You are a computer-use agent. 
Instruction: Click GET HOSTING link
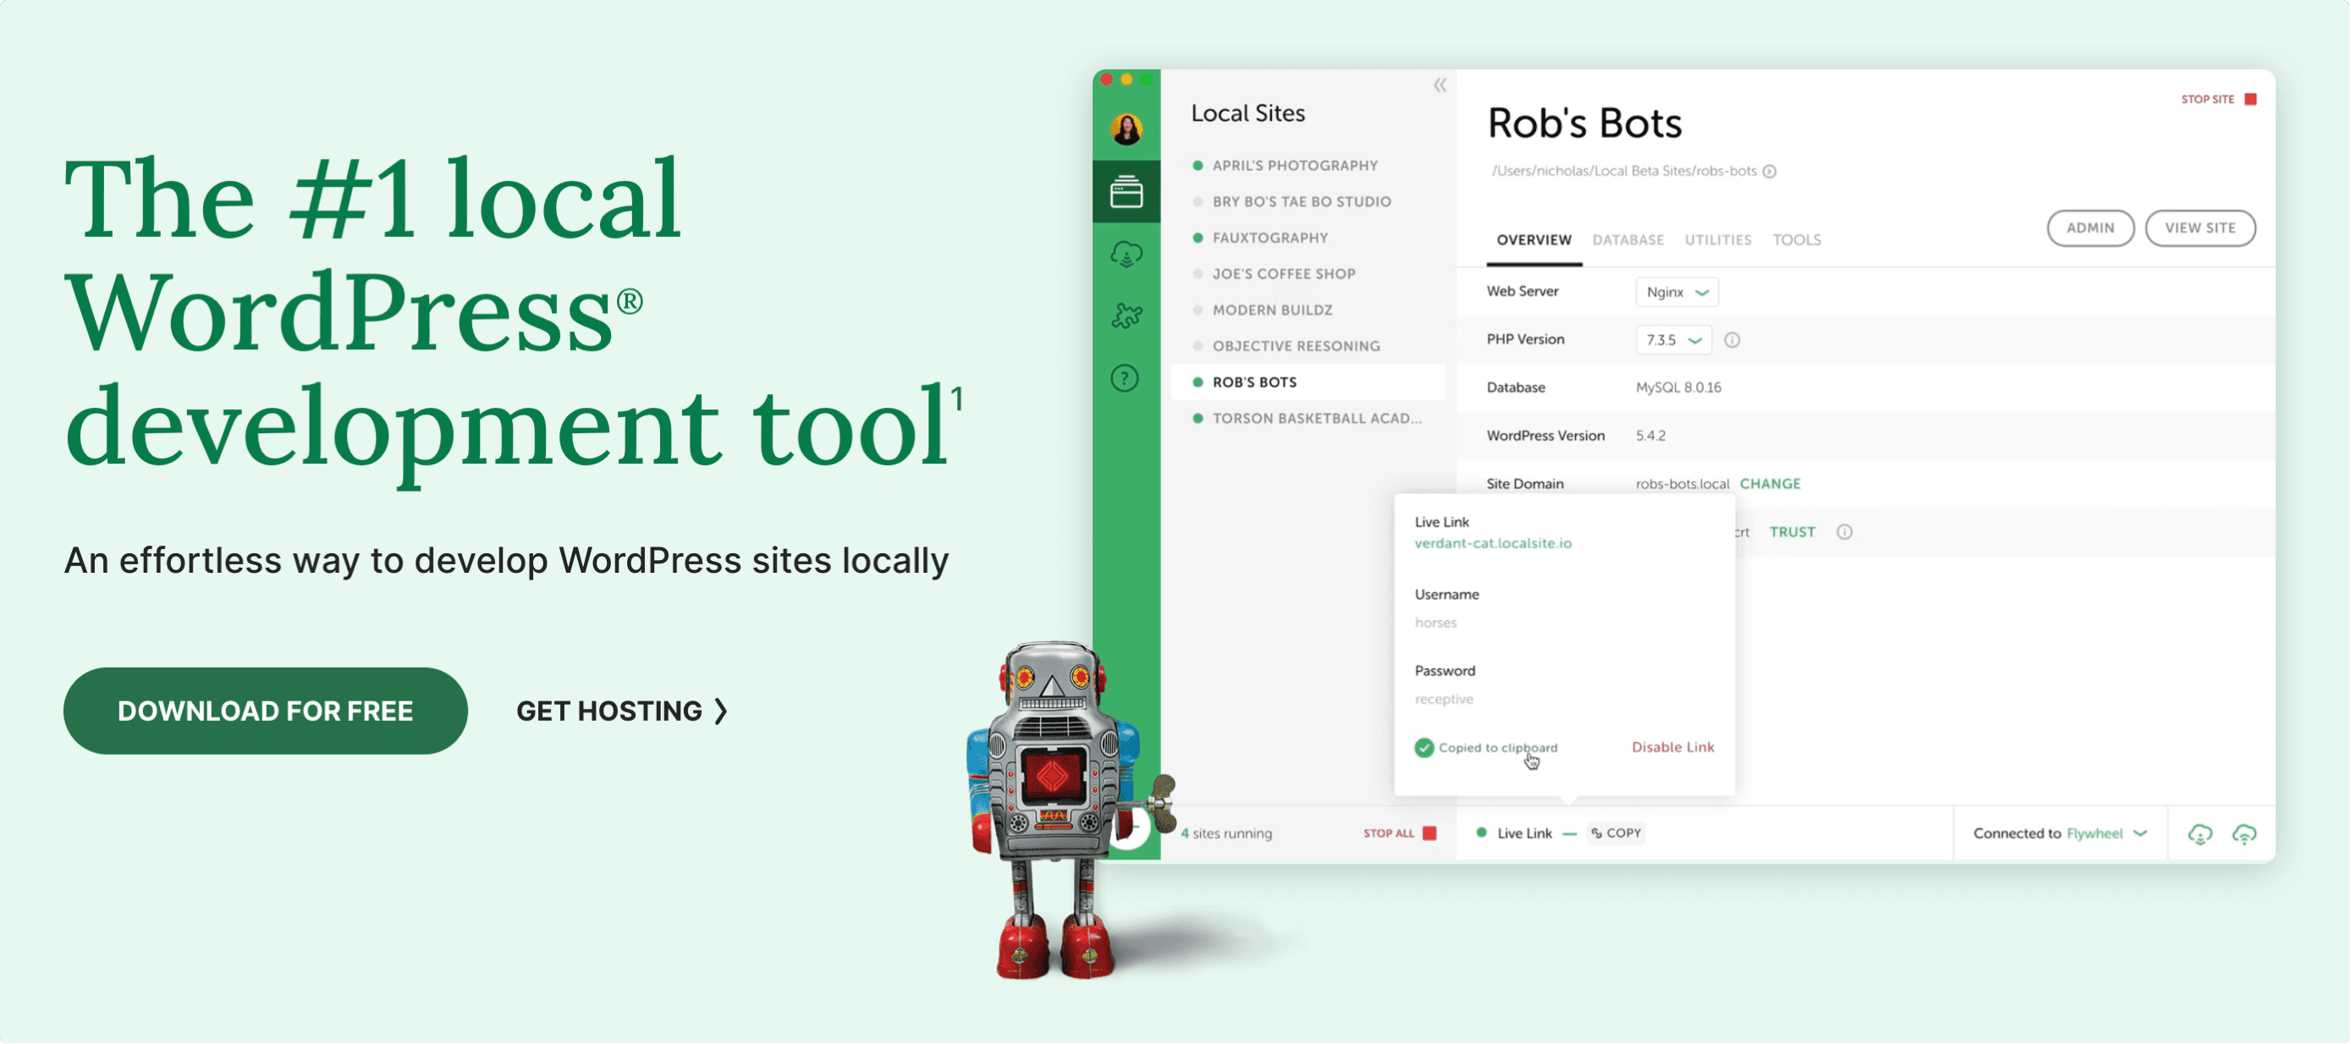[621, 711]
